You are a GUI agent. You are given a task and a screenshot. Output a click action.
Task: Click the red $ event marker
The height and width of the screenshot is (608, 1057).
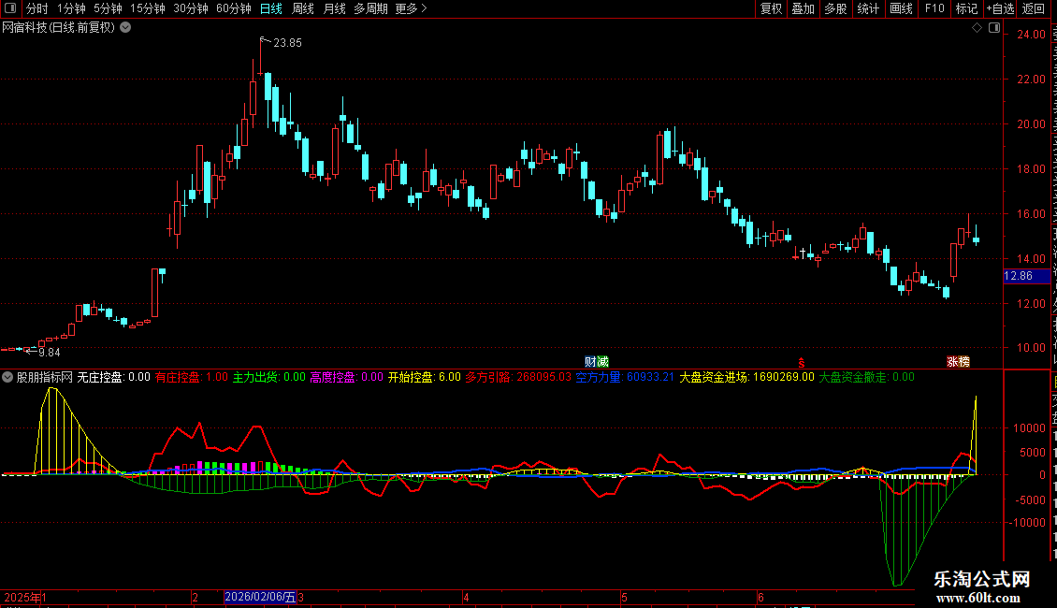[802, 363]
